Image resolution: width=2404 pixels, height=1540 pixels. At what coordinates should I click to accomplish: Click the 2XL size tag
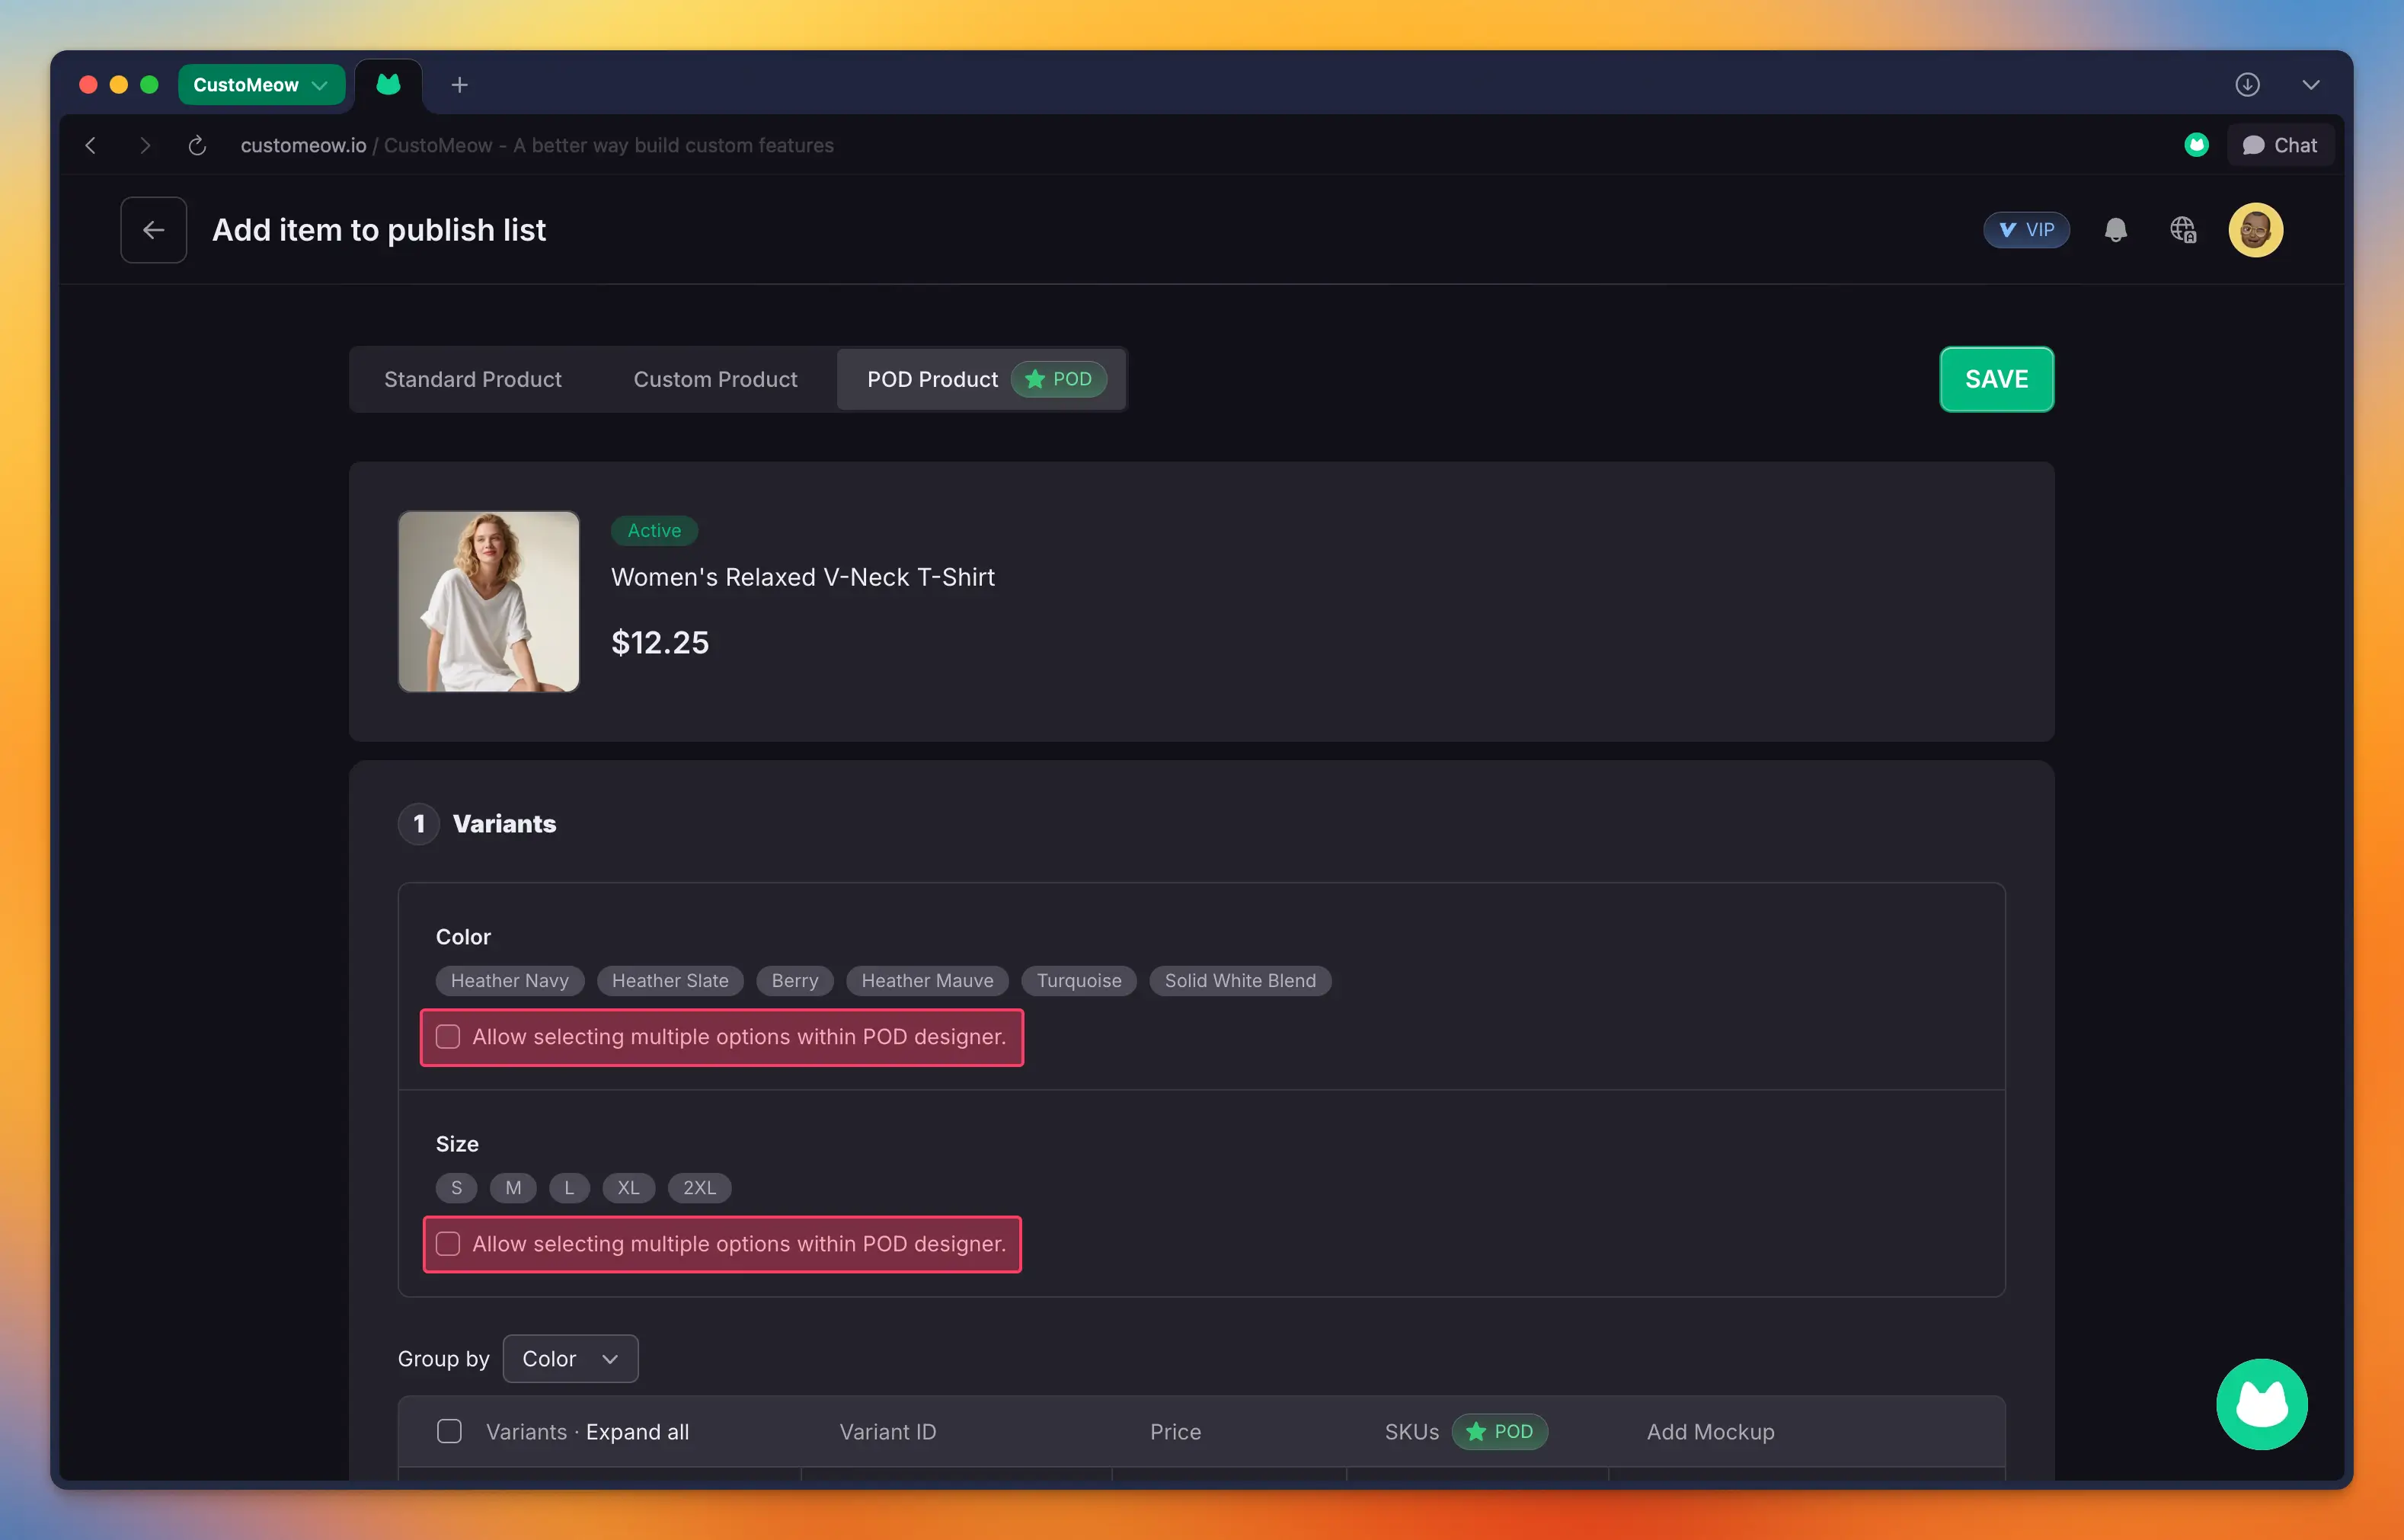(699, 1187)
